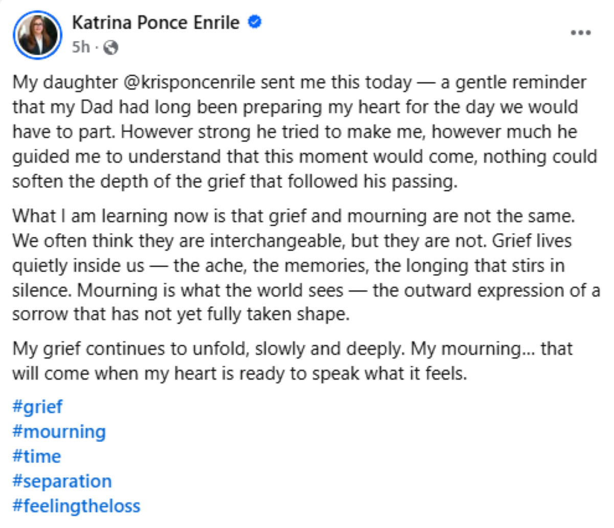Open the three-dot post options menu
This screenshot has width=614, height=528.
(581, 33)
